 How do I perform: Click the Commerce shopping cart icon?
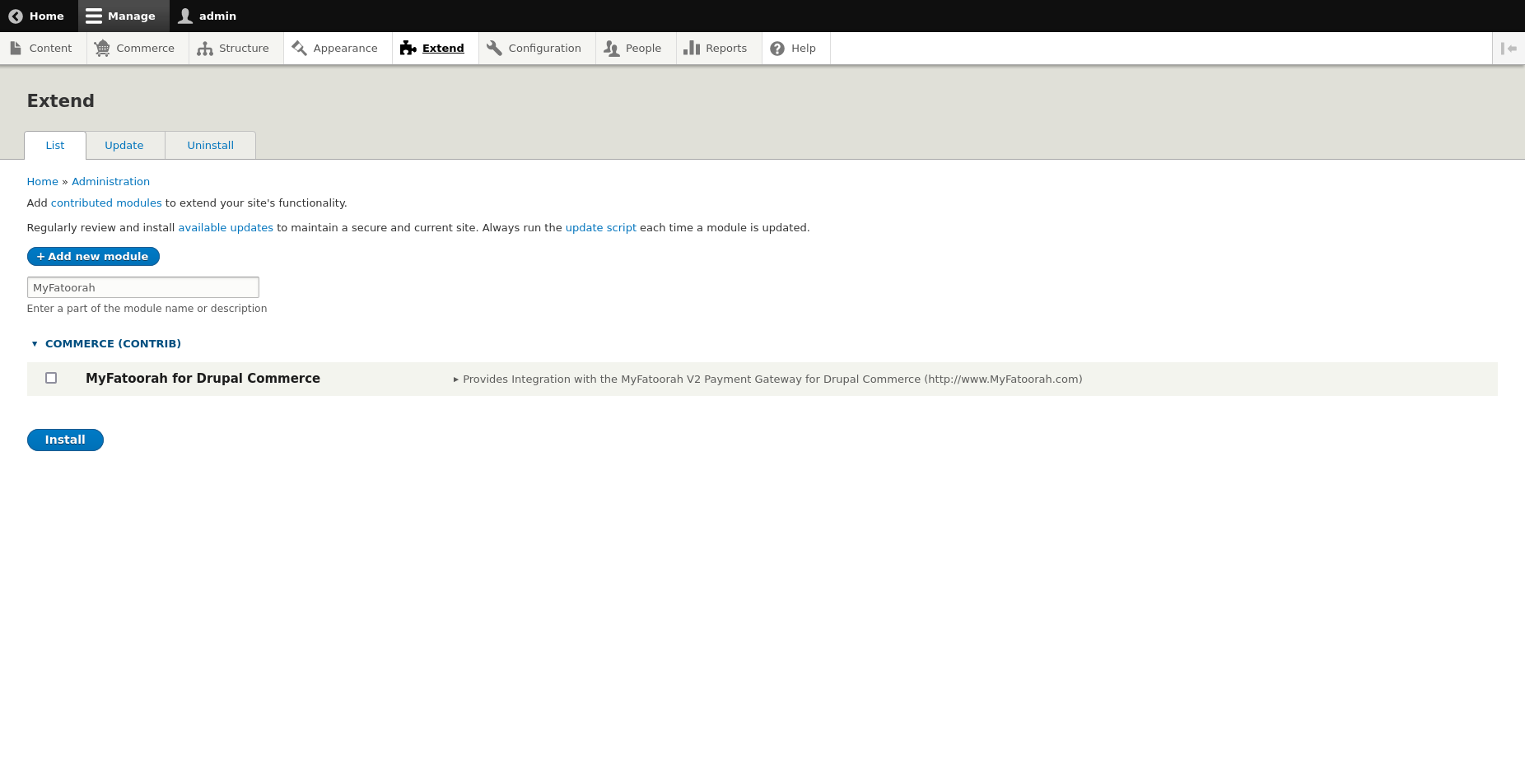pos(102,49)
